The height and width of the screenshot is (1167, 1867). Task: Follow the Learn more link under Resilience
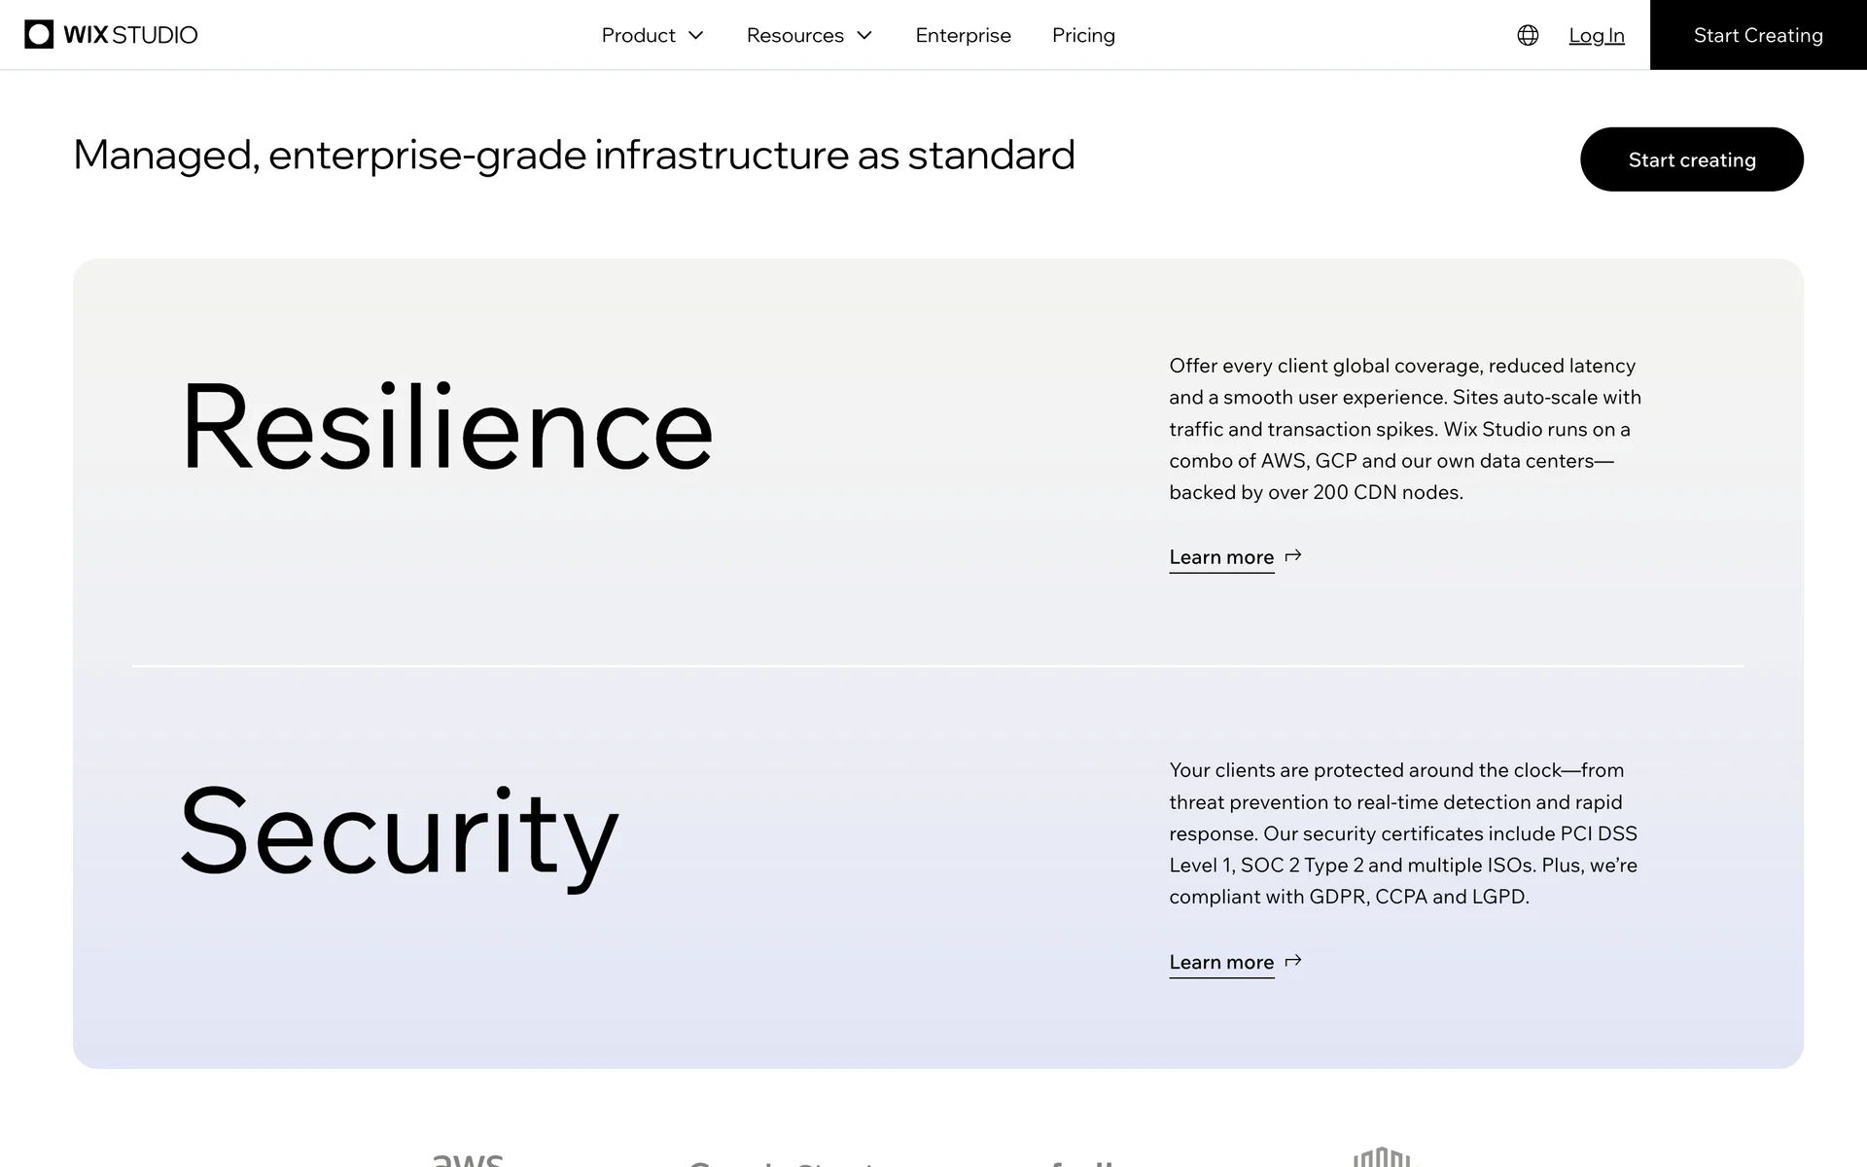pos(1221,557)
